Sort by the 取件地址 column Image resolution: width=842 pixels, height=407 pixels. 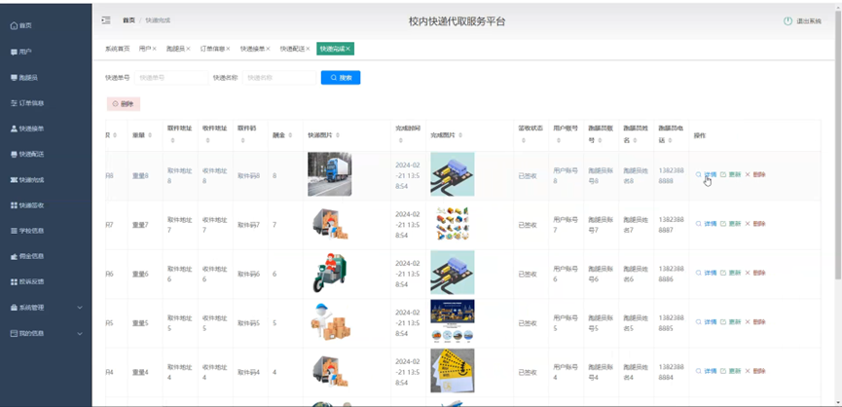(x=172, y=141)
